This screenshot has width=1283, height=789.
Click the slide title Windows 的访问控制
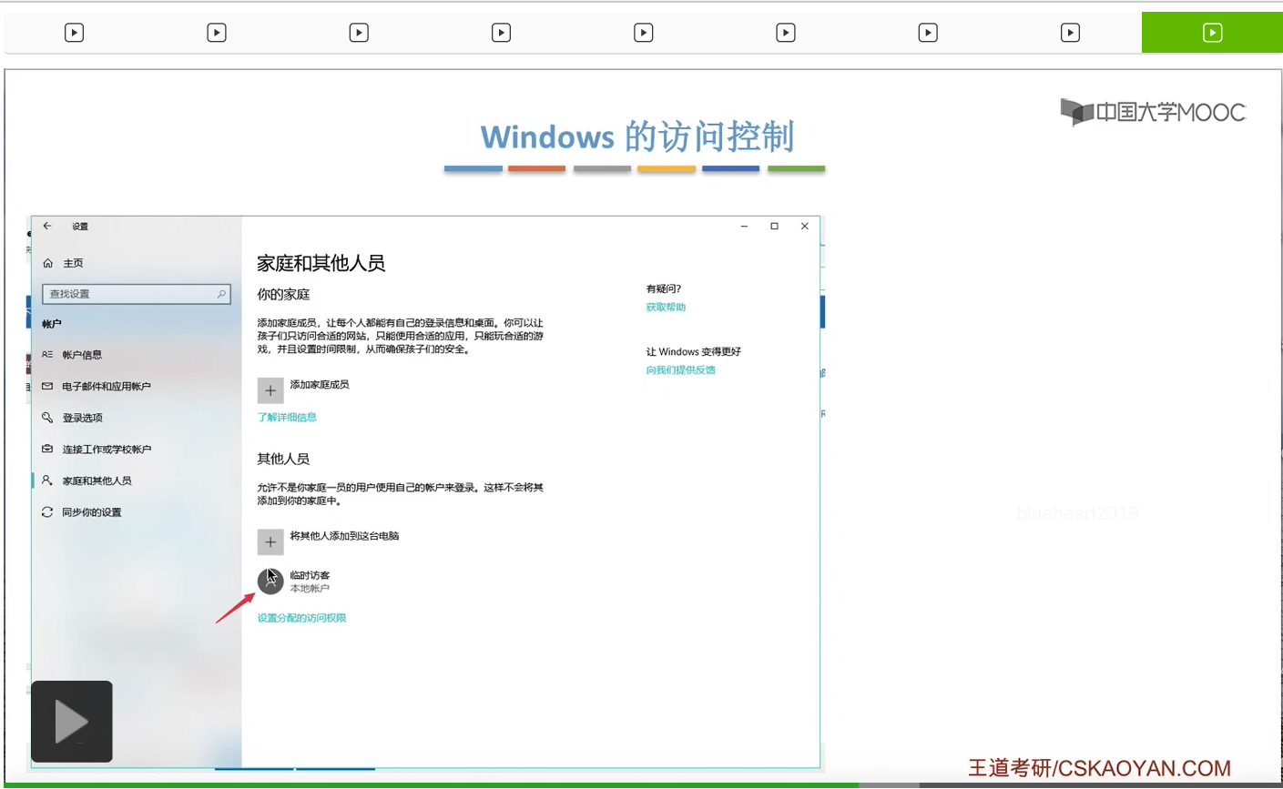point(637,137)
